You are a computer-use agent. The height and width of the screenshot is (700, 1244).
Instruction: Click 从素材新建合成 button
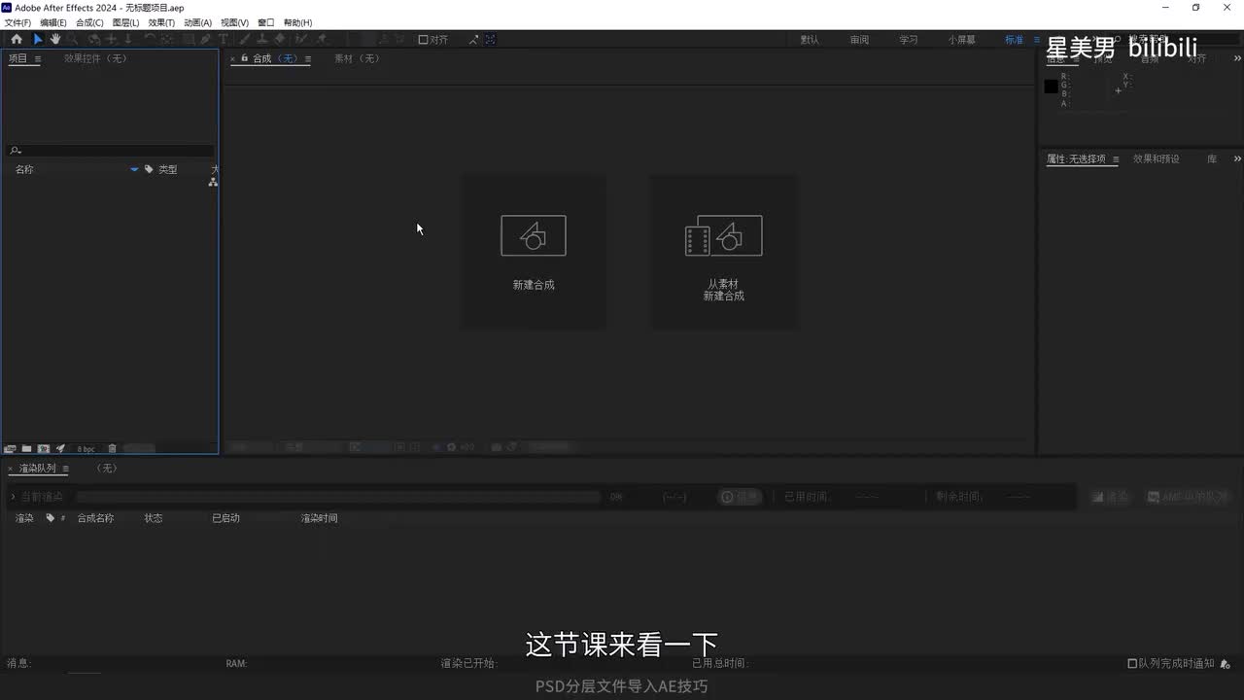[x=724, y=252]
